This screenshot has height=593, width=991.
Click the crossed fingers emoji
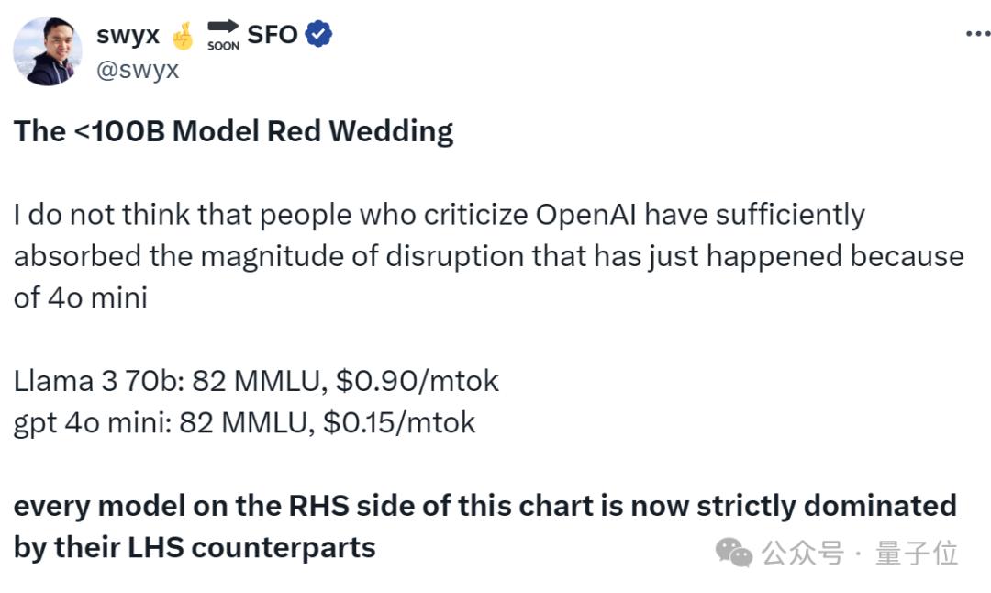[183, 36]
